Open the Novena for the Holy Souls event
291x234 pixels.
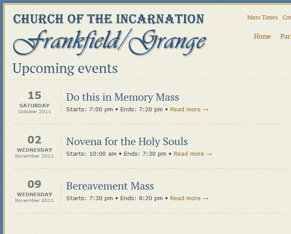(127, 142)
